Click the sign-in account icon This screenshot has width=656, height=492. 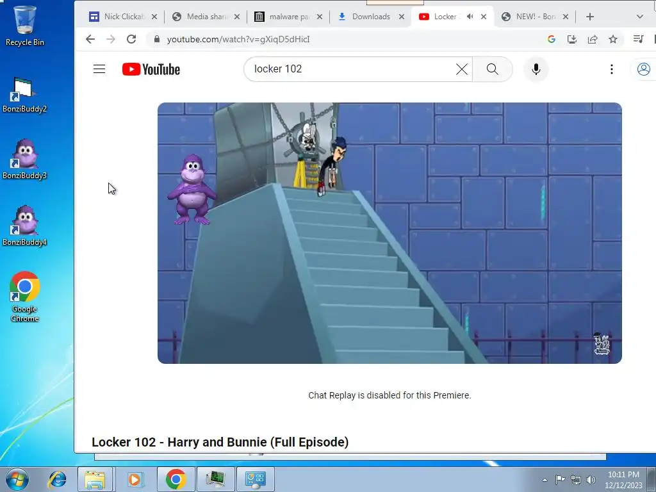pos(644,69)
